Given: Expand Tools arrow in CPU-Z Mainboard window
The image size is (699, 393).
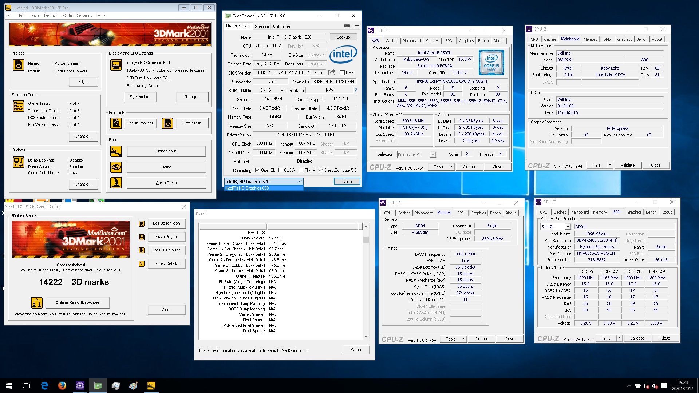Looking at the screenshot, I should [x=610, y=165].
